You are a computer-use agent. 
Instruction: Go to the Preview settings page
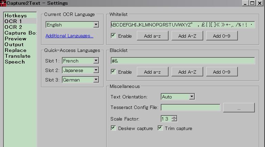pos(20,38)
